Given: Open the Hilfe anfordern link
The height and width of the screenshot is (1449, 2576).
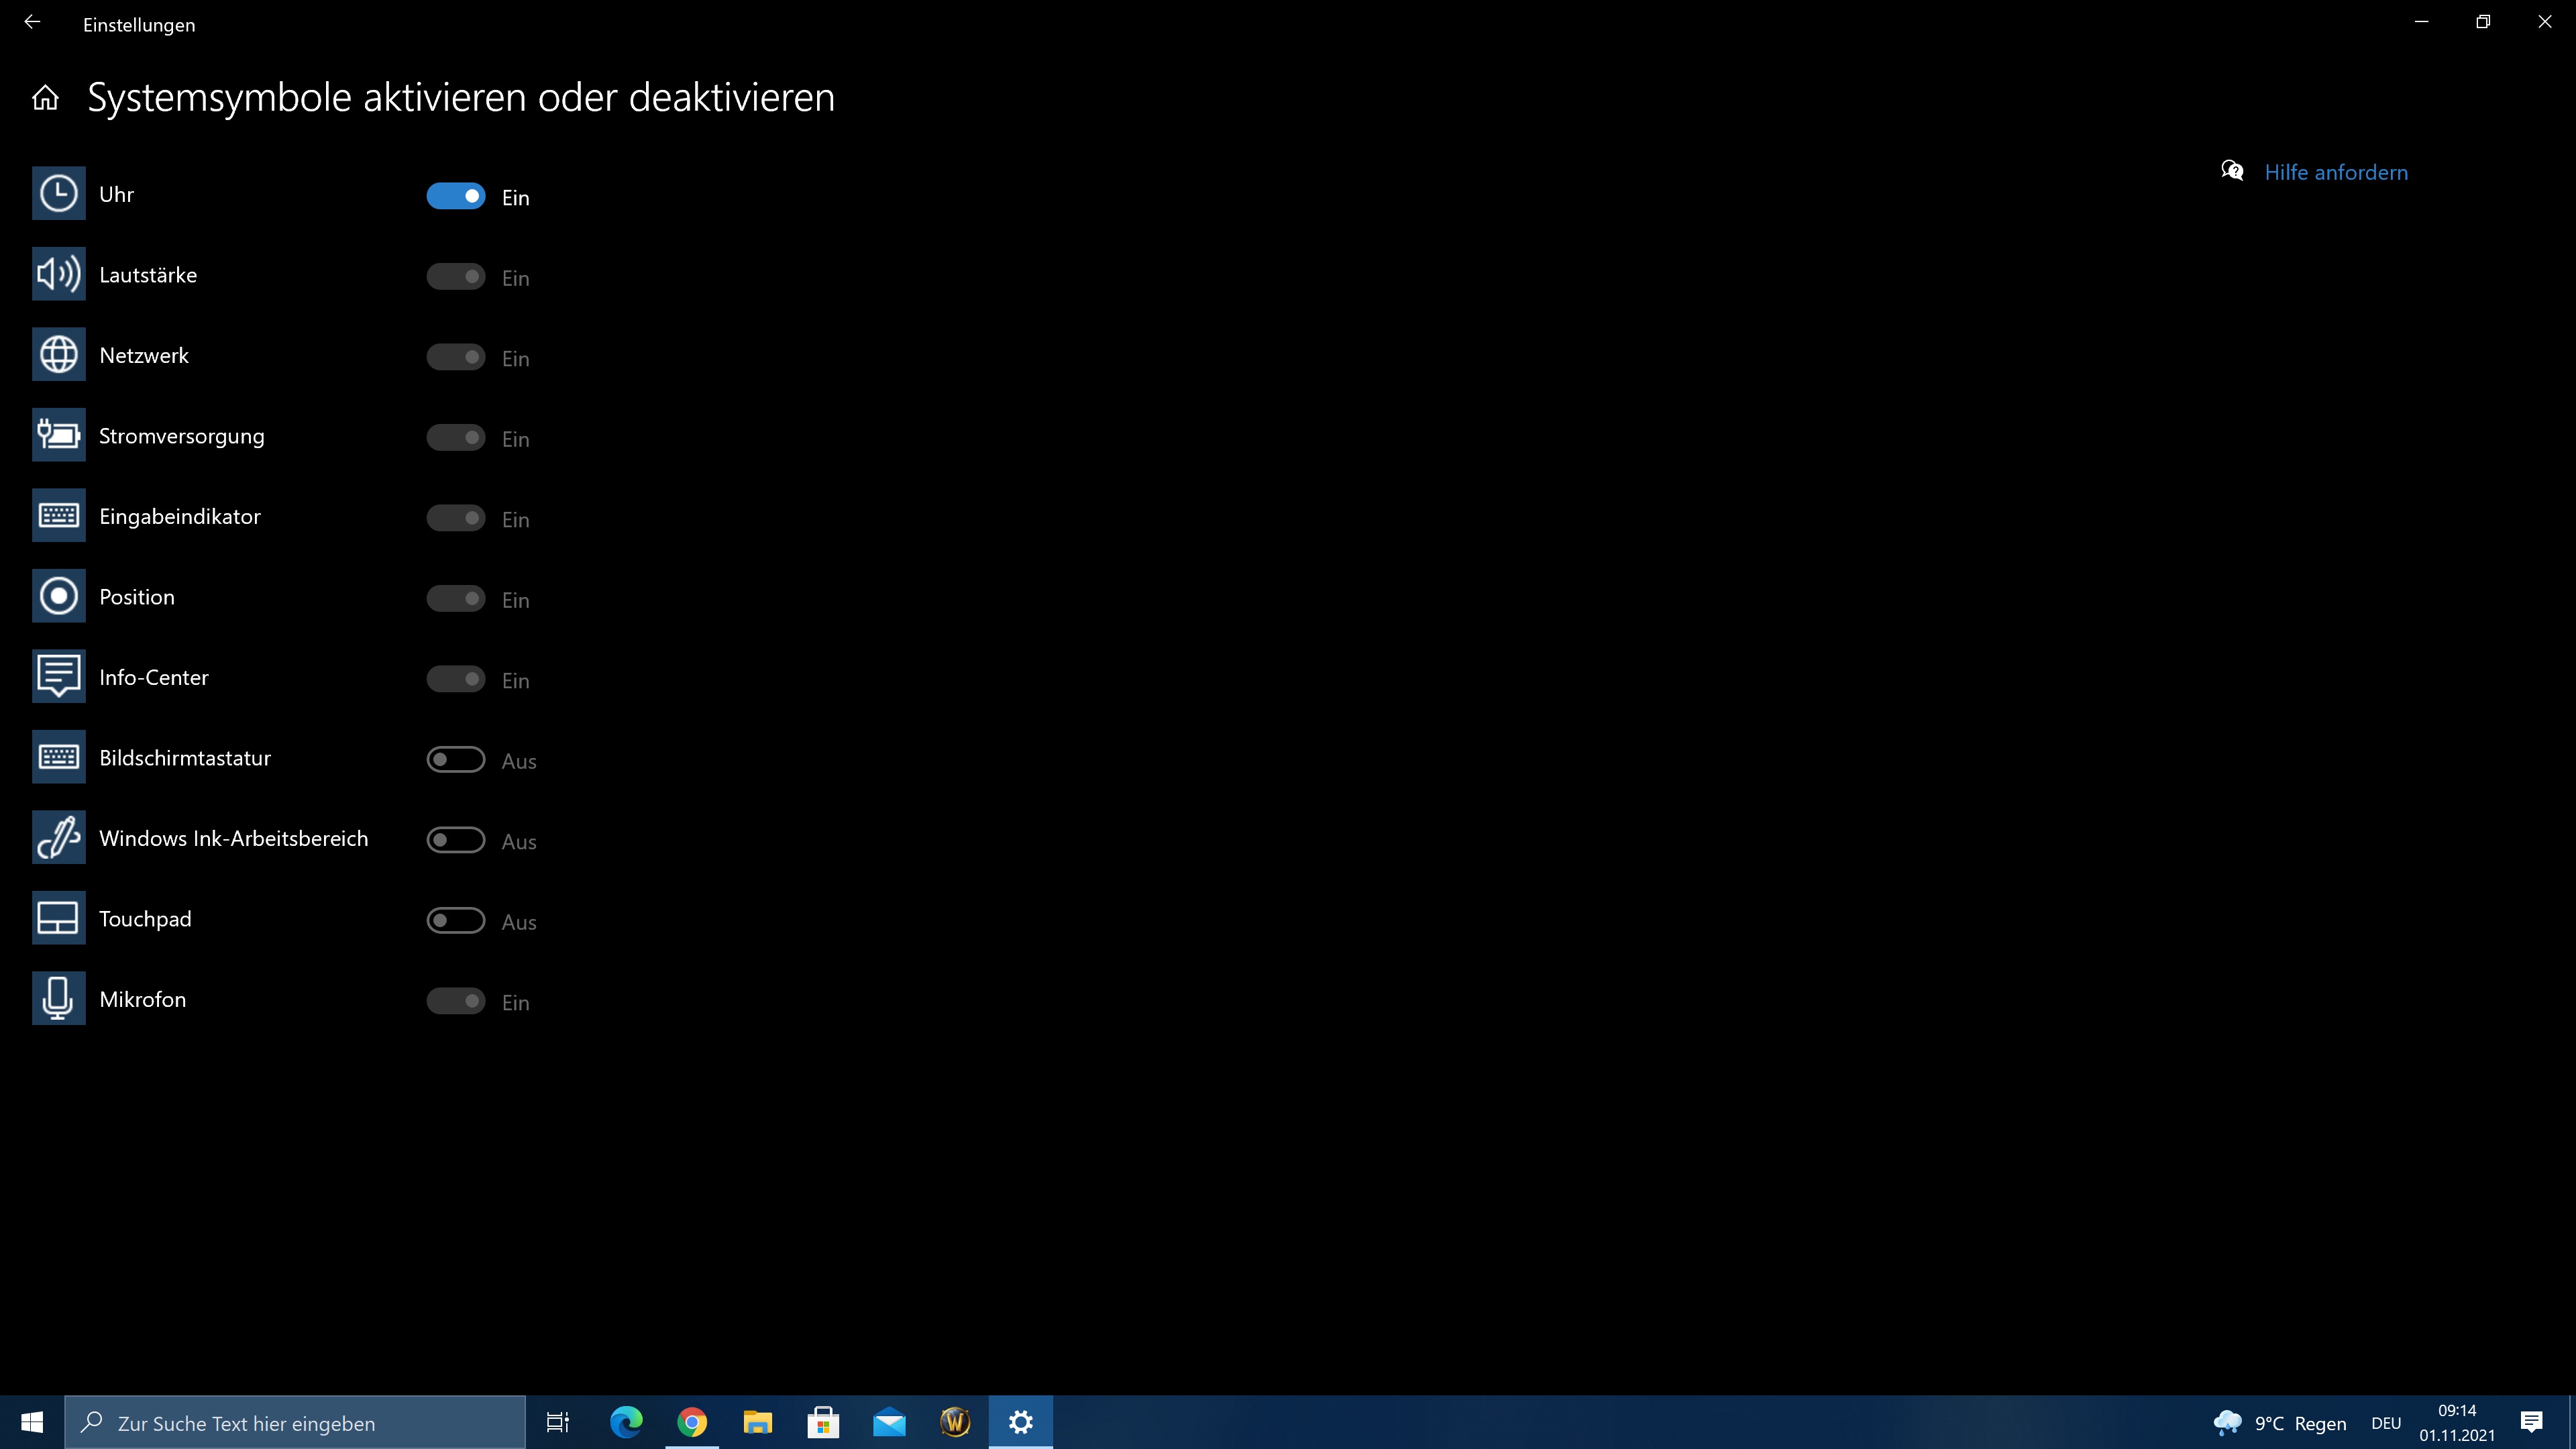Looking at the screenshot, I should (x=2335, y=172).
